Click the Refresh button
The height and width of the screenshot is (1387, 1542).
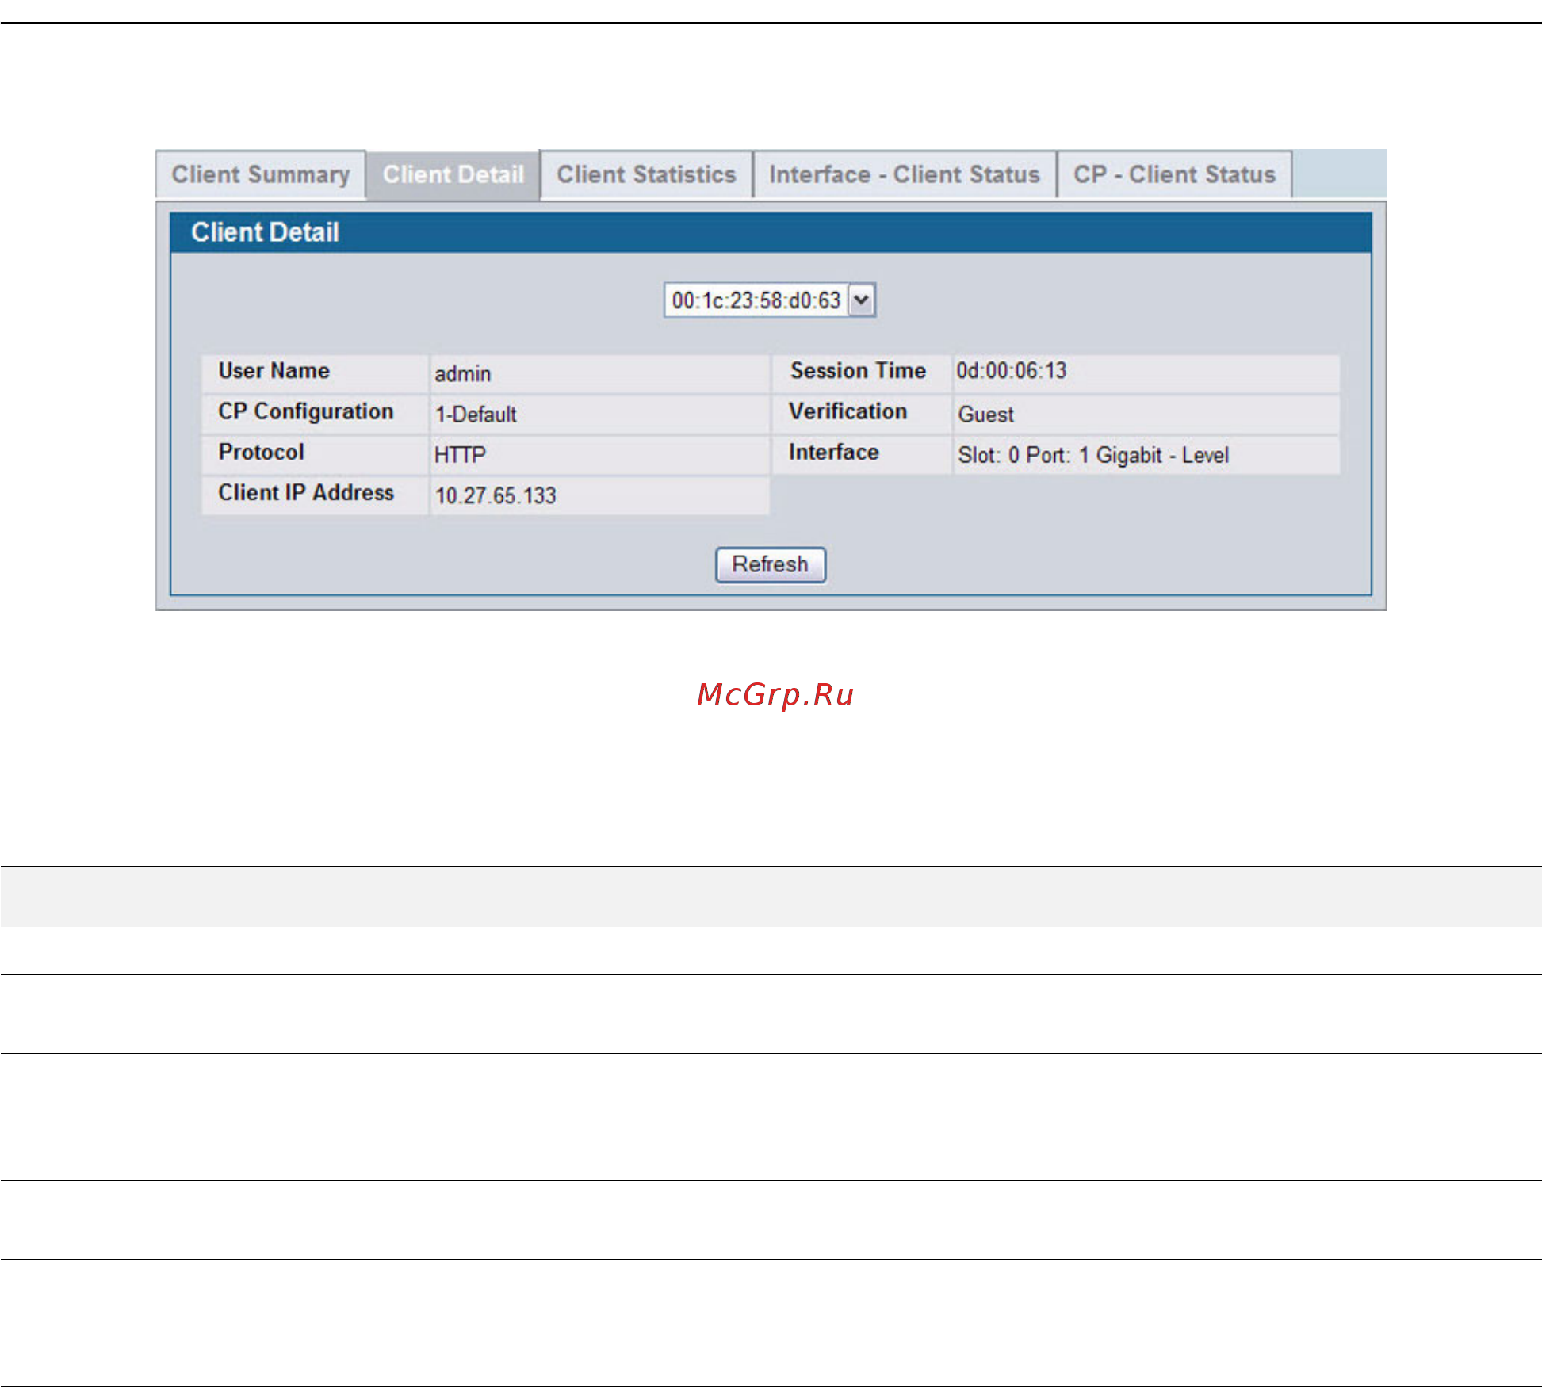click(771, 564)
